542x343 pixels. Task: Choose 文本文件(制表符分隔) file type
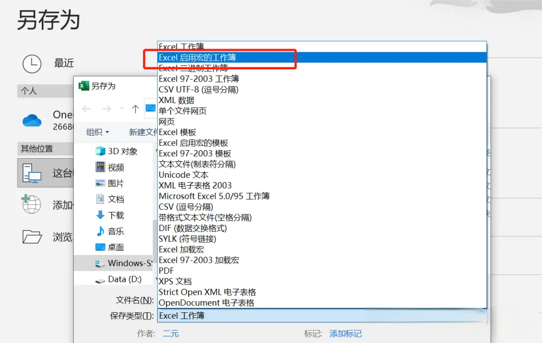click(x=322, y=164)
